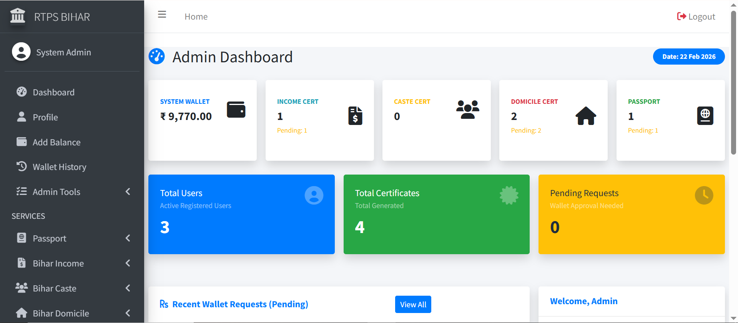The height and width of the screenshot is (323, 738).
Task: Open Wallet History from sidebar
Action: 59,167
